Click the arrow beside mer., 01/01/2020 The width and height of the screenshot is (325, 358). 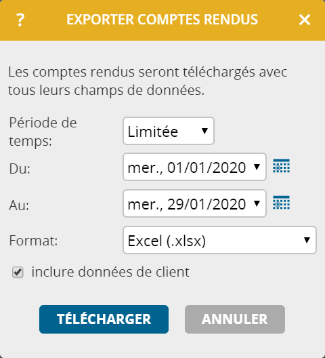pos(257,167)
